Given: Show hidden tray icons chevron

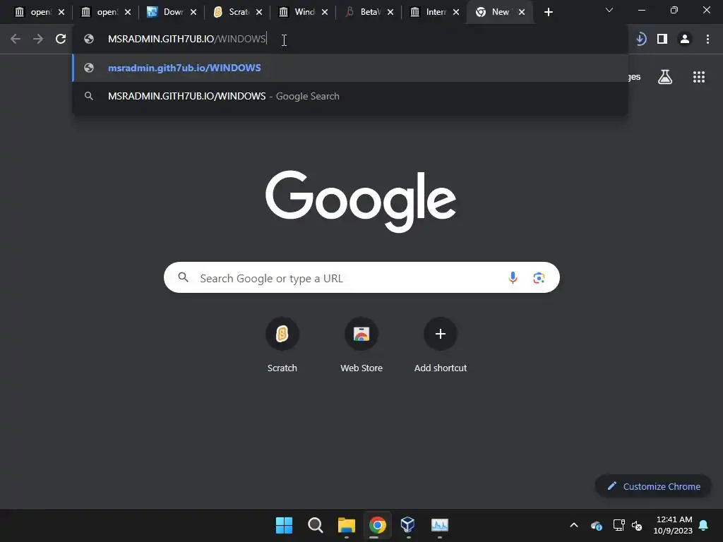Looking at the screenshot, I should tap(573, 525).
